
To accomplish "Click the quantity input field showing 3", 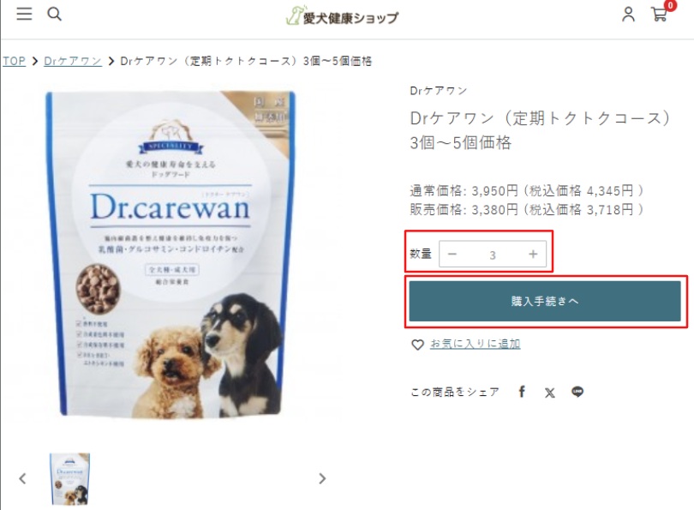I will point(493,255).
